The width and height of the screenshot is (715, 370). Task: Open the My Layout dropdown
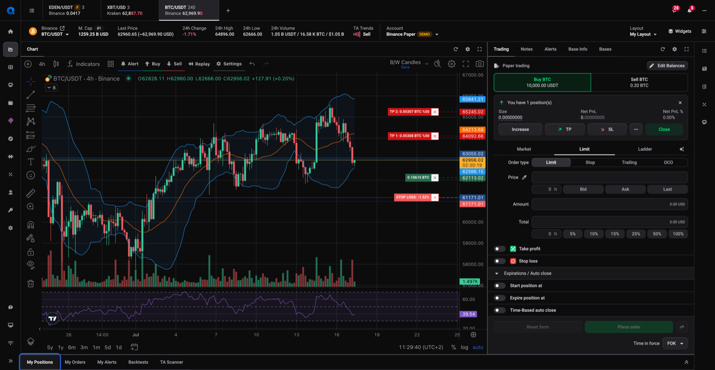(x=643, y=34)
